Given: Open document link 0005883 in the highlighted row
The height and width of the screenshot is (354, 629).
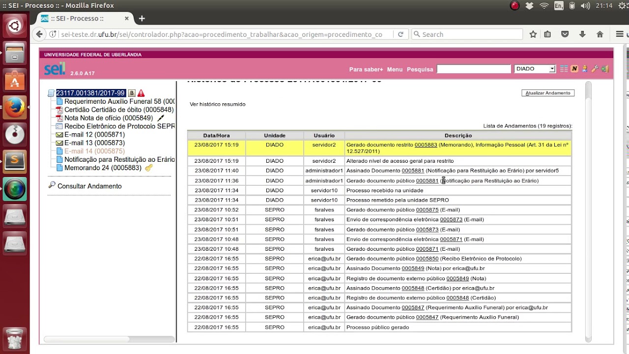Looking at the screenshot, I should [x=426, y=145].
